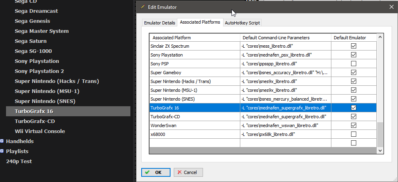This screenshot has height=182, width=398.
Task: Toggle Default Emulator for Super Nintendo (SNES)
Action: pyautogui.click(x=353, y=99)
